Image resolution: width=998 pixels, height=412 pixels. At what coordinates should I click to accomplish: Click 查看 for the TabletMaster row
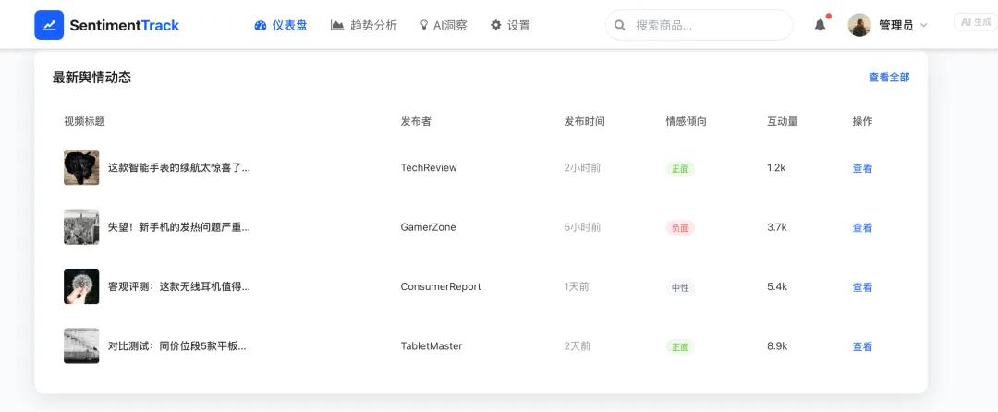(x=862, y=346)
